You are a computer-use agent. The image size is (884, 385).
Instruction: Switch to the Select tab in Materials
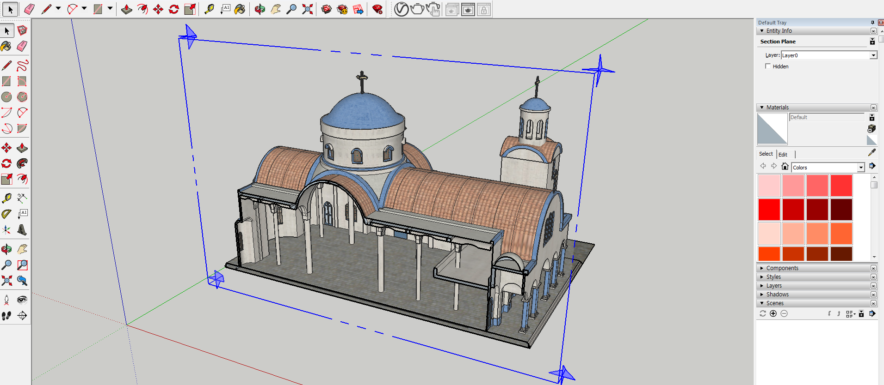click(x=766, y=154)
